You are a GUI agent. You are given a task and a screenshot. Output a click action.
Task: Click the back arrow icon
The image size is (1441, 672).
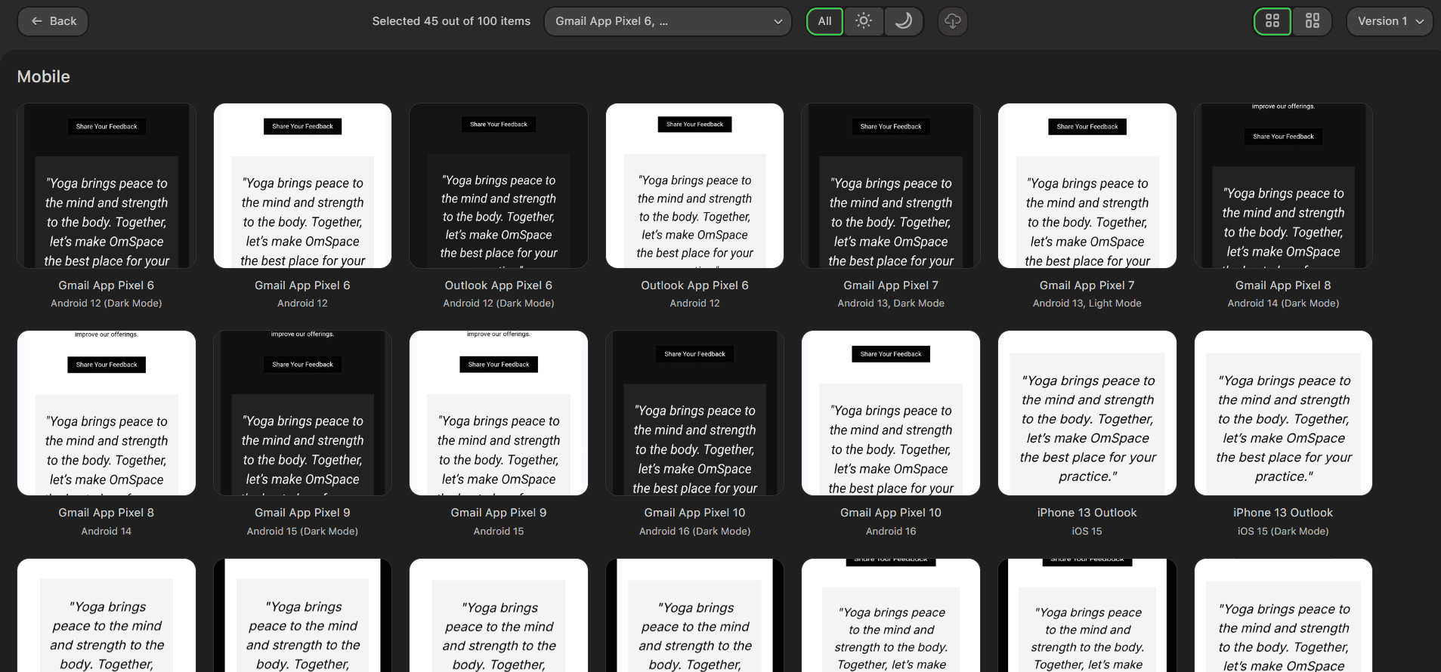(x=36, y=21)
